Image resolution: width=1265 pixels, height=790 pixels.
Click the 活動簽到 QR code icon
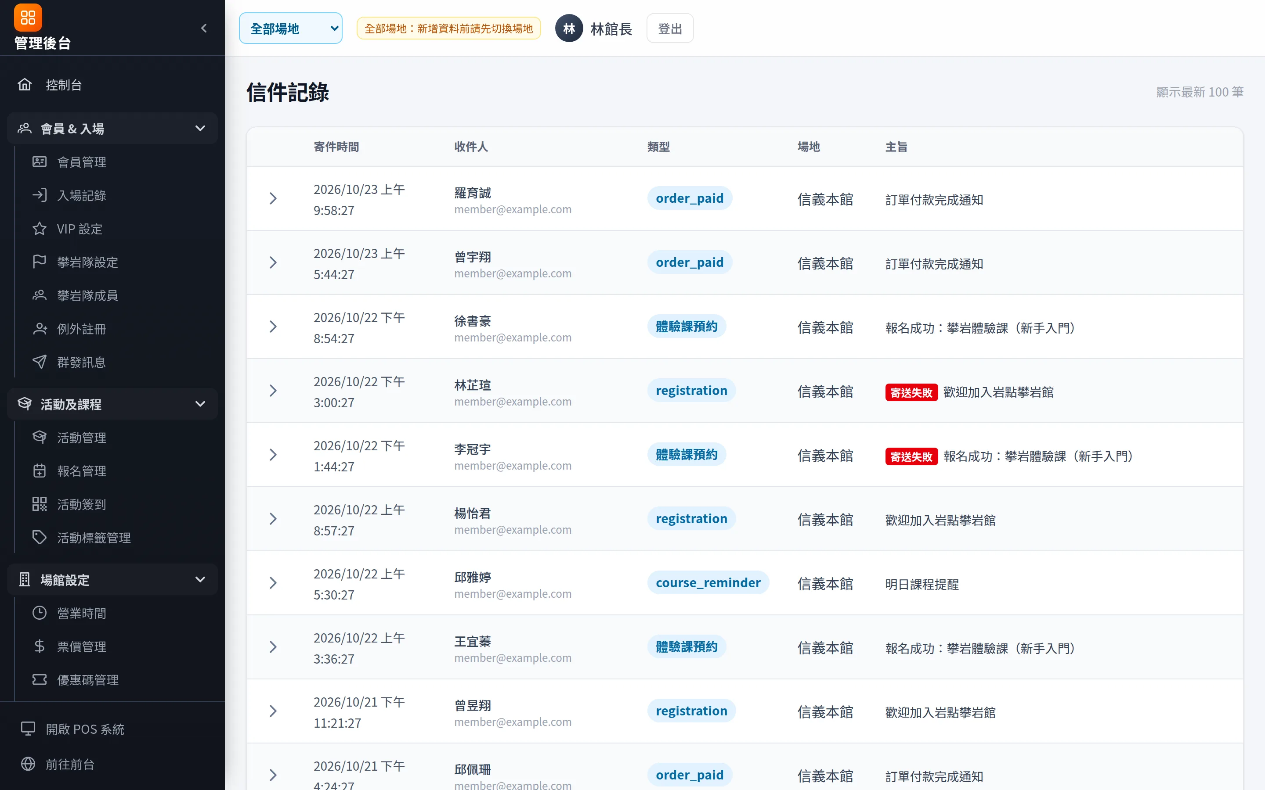pyautogui.click(x=39, y=504)
